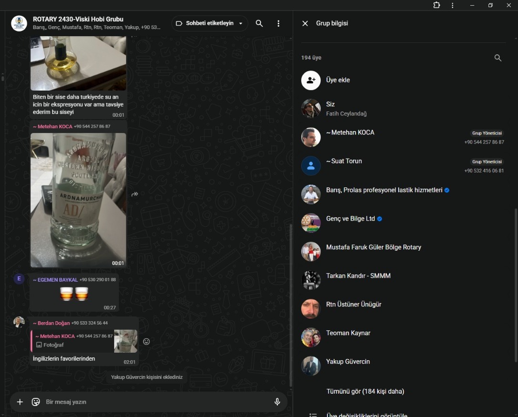Close the Grup bilgisi panel

point(305,23)
